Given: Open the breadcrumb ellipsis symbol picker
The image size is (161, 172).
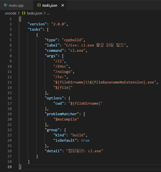Looking at the screenshot, I should (48, 13).
